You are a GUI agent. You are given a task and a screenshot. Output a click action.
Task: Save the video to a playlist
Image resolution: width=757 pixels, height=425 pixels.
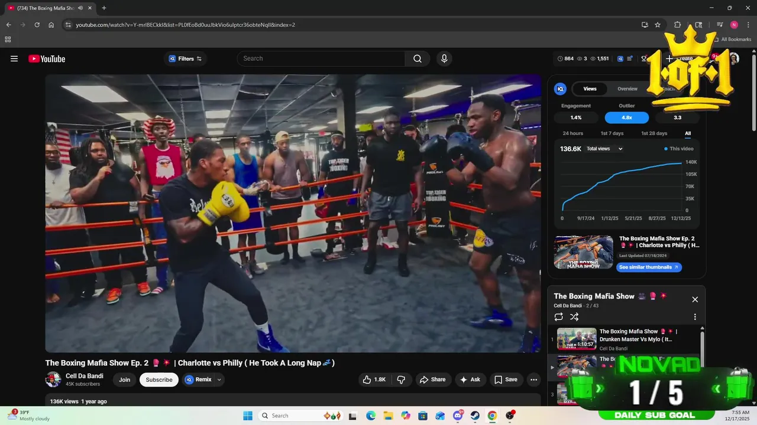[x=506, y=380]
